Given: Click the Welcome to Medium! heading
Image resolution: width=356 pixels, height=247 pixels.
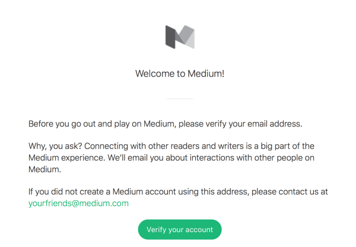Looking at the screenshot, I should point(179,74).
